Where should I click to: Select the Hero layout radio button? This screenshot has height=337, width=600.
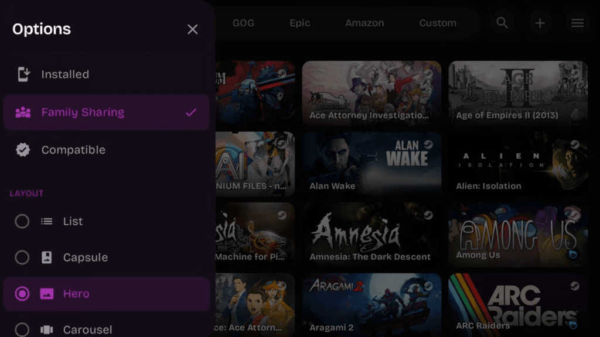click(x=22, y=294)
